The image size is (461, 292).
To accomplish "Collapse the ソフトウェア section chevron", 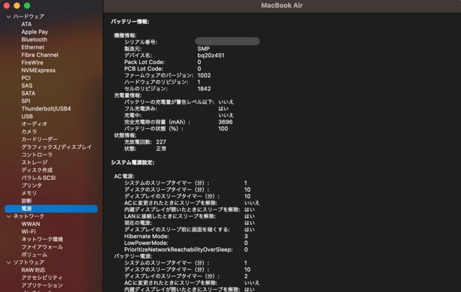I will point(8,263).
